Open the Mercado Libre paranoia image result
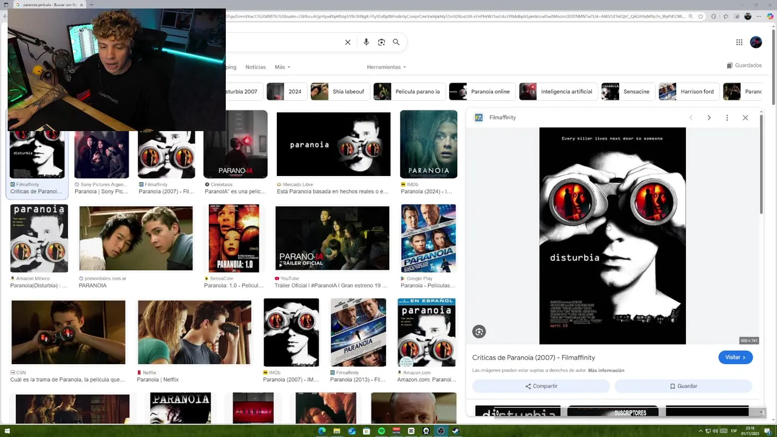The image size is (777, 437). pos(333,144)
